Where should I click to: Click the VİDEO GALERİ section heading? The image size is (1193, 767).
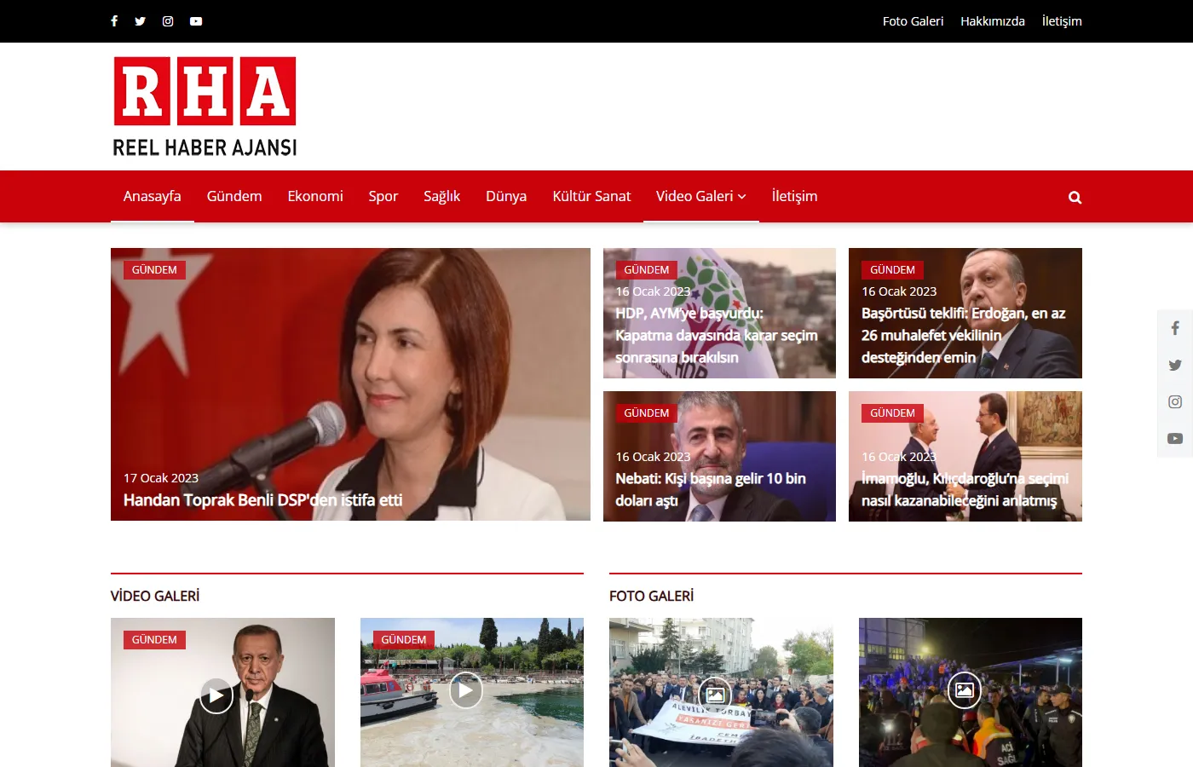tap(155, 596)
